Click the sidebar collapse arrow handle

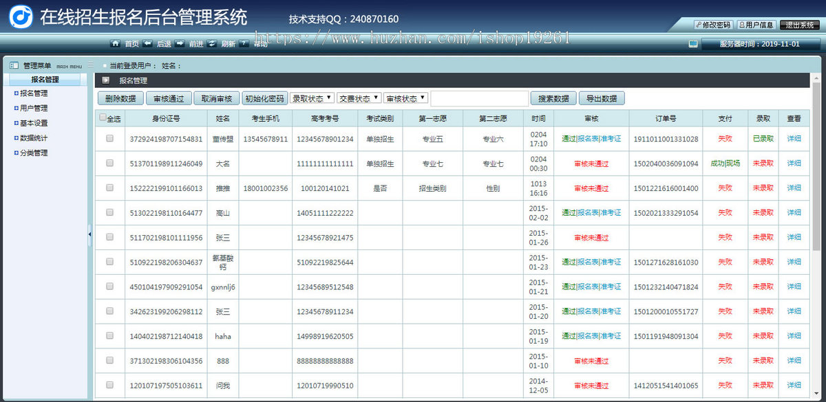[x=89, y=235]
